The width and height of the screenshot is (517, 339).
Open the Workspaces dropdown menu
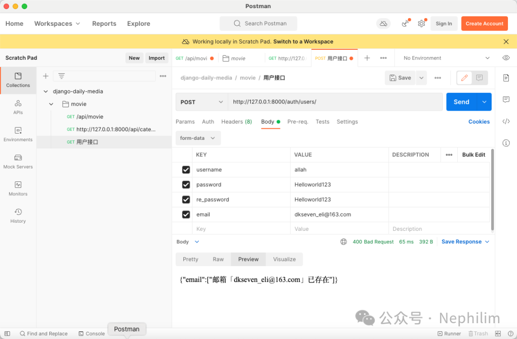(57, 23)
